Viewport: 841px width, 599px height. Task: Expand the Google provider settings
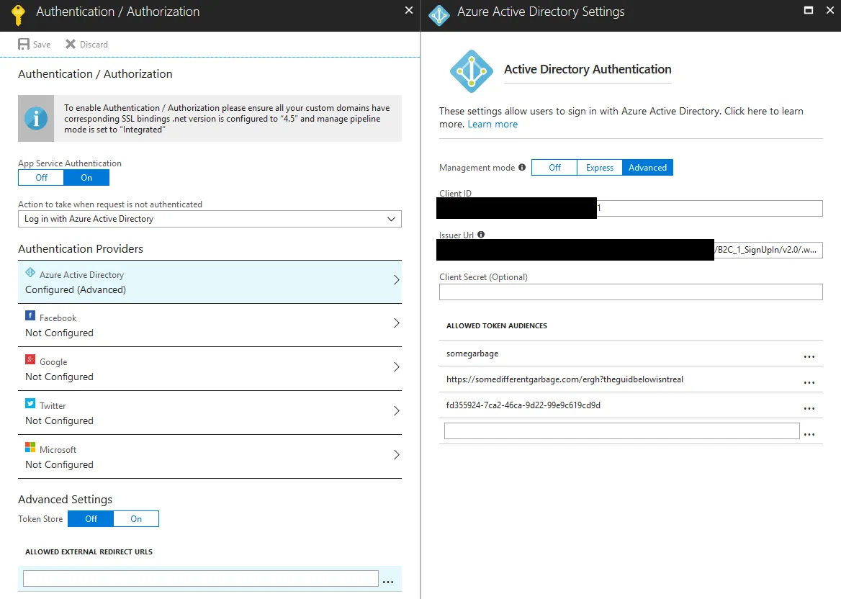(210, 369)
